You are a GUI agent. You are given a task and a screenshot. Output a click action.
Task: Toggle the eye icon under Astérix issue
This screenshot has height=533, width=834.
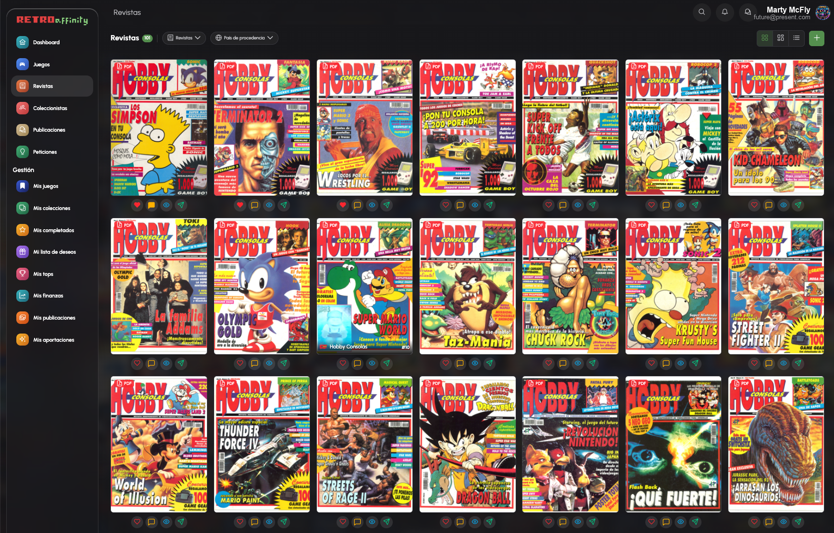pyautogui.click(x=681, y=205)
